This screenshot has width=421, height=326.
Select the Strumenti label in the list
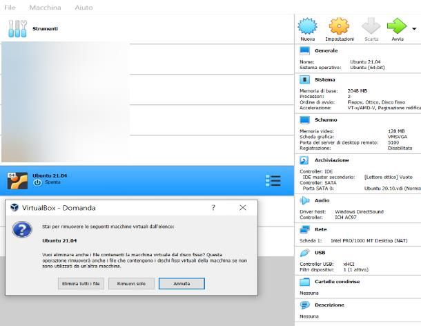point(45,29)
